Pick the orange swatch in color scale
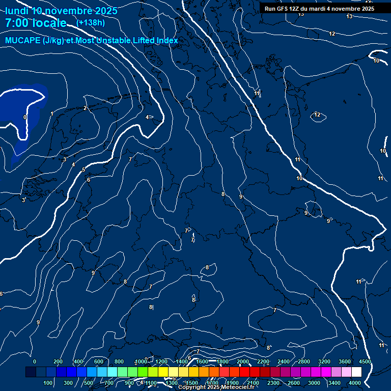 click(204, 373)
